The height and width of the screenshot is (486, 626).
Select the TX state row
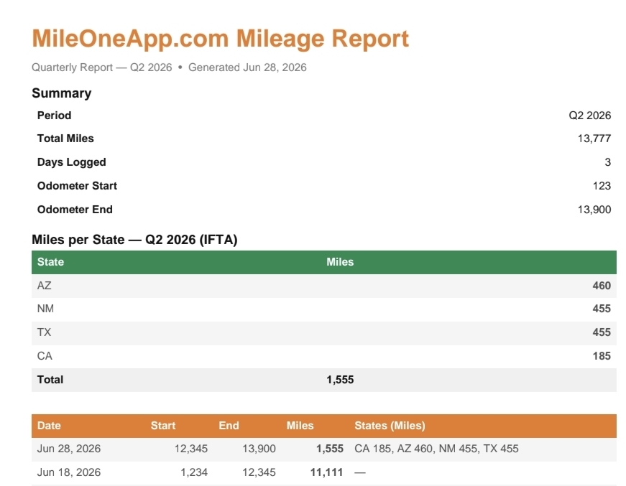tap(323, 333)
